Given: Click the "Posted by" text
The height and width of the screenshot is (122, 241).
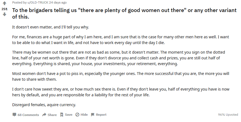Looking at the screenshot, I should [x=19, y=2].
